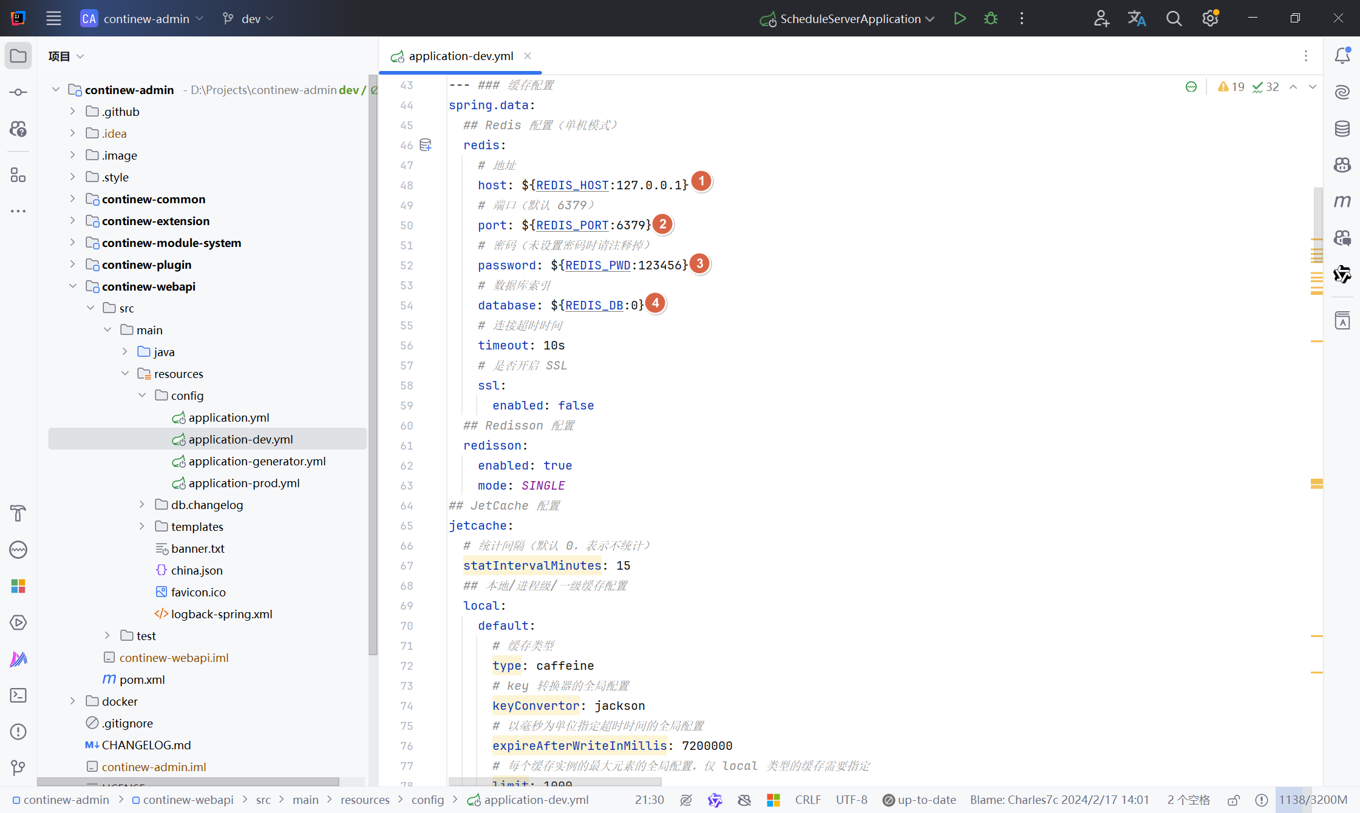Image resolution: width=1360 pixels, height=813 pixels.
Task: Open the Build hammer tool window
Action: click(18, 513)
